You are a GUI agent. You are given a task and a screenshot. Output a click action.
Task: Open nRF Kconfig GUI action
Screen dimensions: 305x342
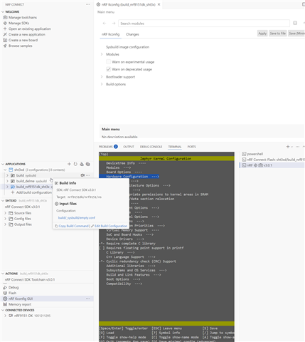21,299
